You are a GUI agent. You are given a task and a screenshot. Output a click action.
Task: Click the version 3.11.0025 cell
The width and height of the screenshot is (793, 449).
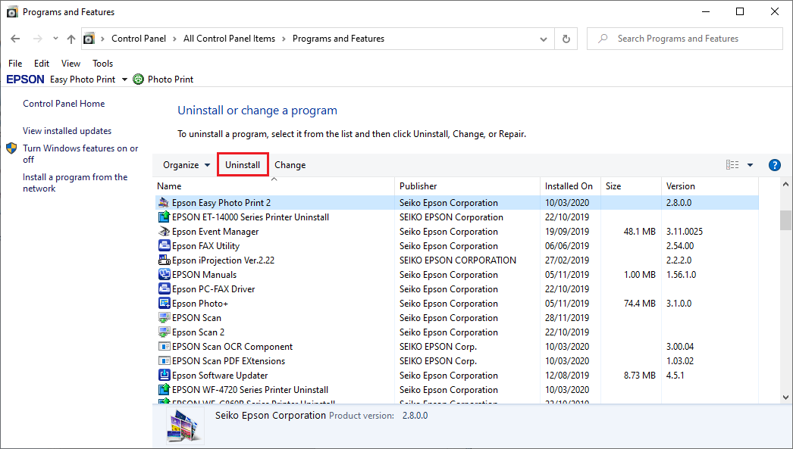point(685,232)
